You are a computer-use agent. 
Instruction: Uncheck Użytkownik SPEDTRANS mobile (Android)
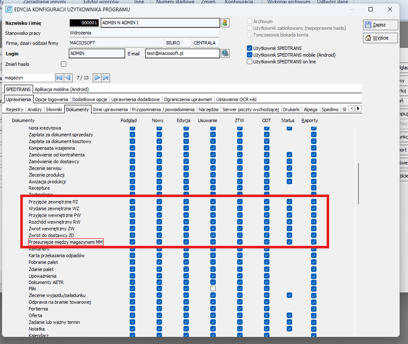250,55
